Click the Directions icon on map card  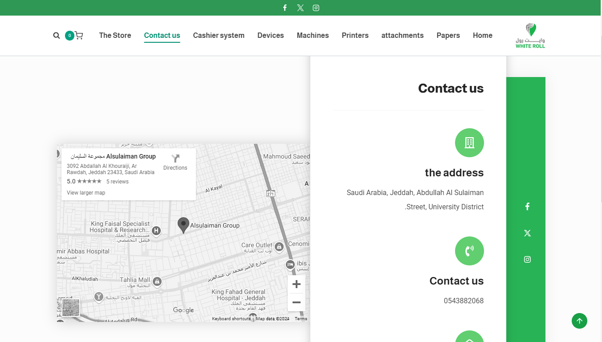175,159
